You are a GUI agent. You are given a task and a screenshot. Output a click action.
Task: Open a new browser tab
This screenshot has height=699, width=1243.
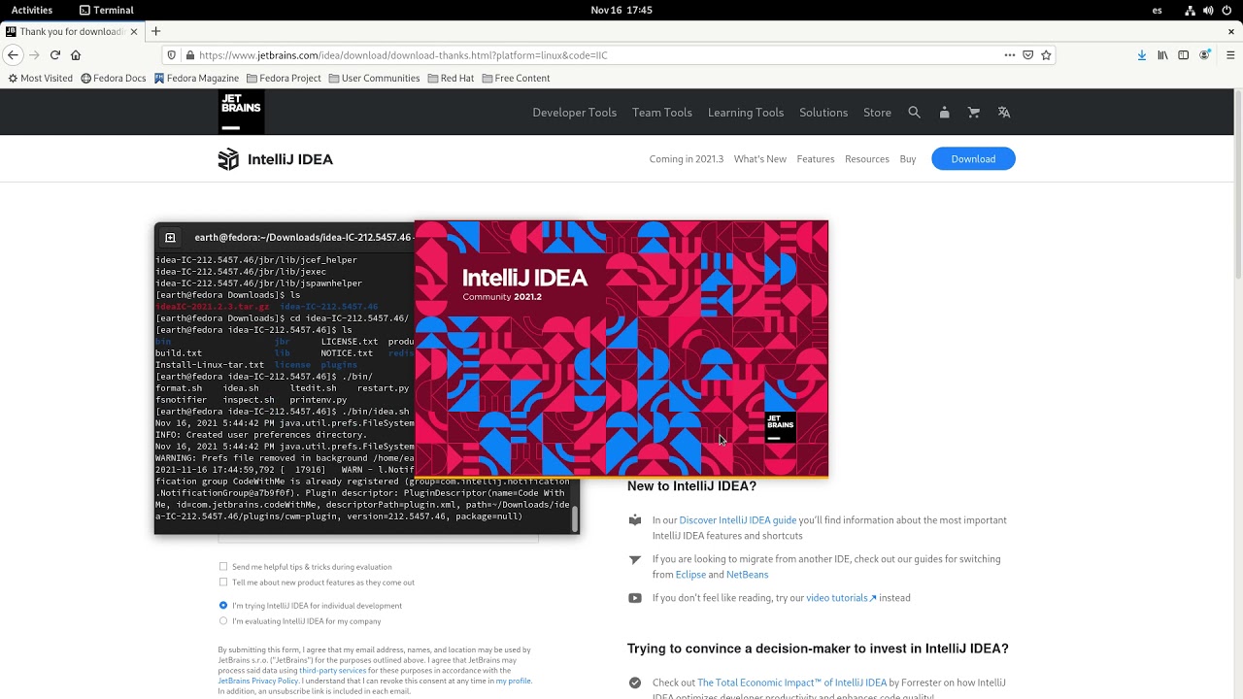pos(155,31)
